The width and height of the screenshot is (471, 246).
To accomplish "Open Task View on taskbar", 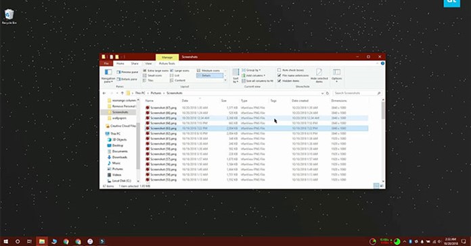I will pyautogui.click(x=30, y=241).
